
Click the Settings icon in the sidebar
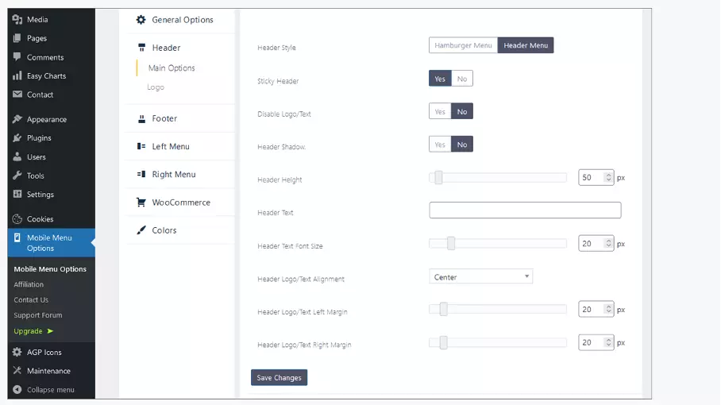[x=17, y=194]
